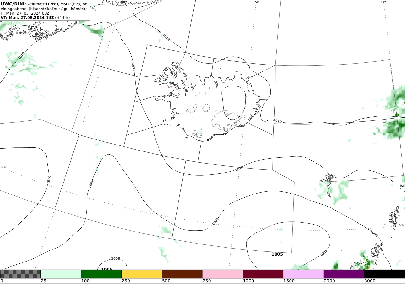The height and width of the screenshot is (284, 405).
Task: Click the 1010 isobar label west of Westfjords
Action: pos(134,67)
